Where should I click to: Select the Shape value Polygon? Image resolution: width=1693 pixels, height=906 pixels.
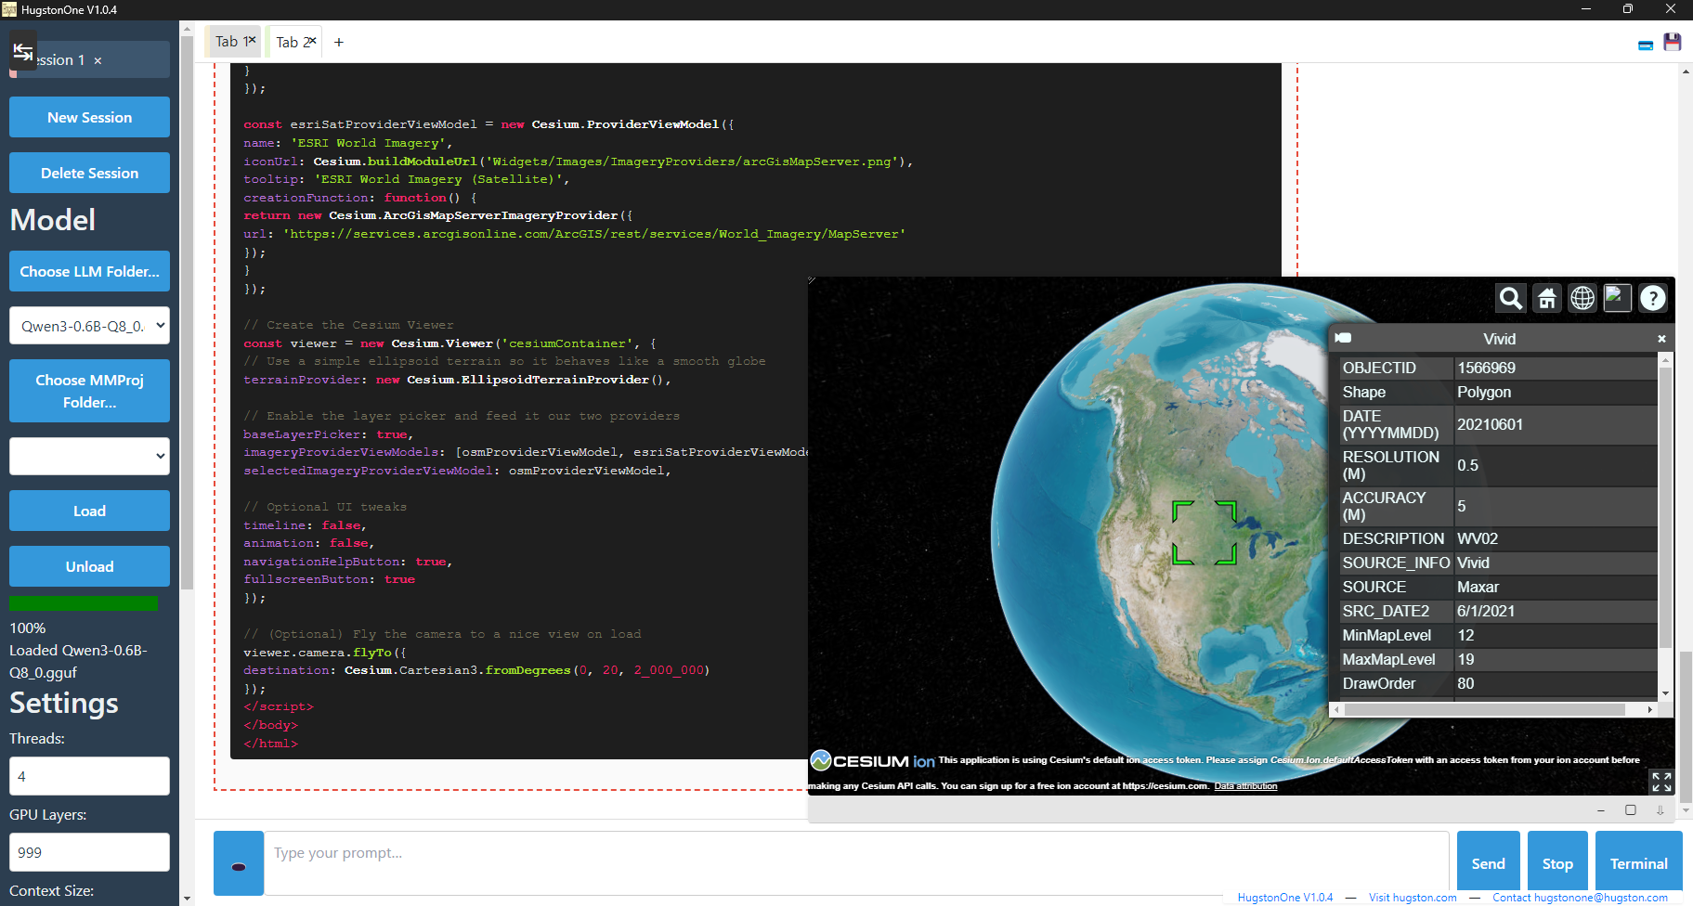pos(1483,393)
